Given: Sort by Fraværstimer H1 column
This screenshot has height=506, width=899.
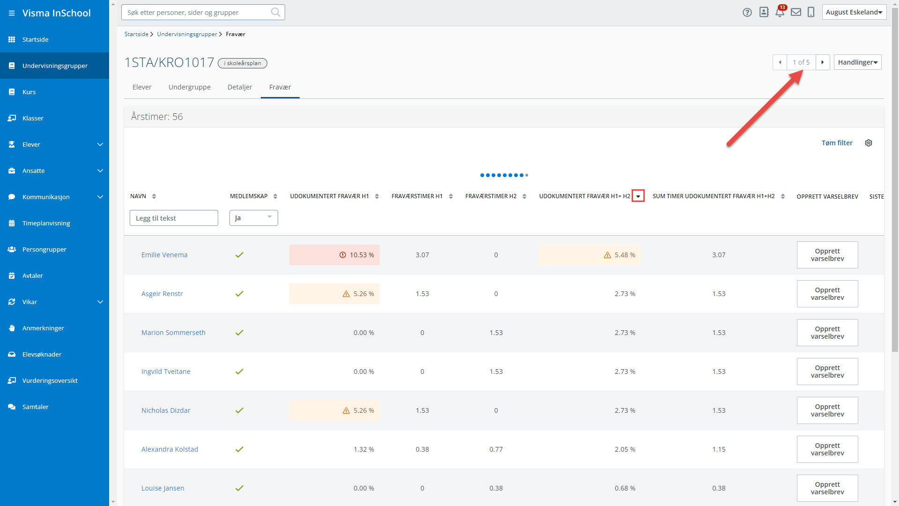Looking at the screenshot, I should click(450, 196).
